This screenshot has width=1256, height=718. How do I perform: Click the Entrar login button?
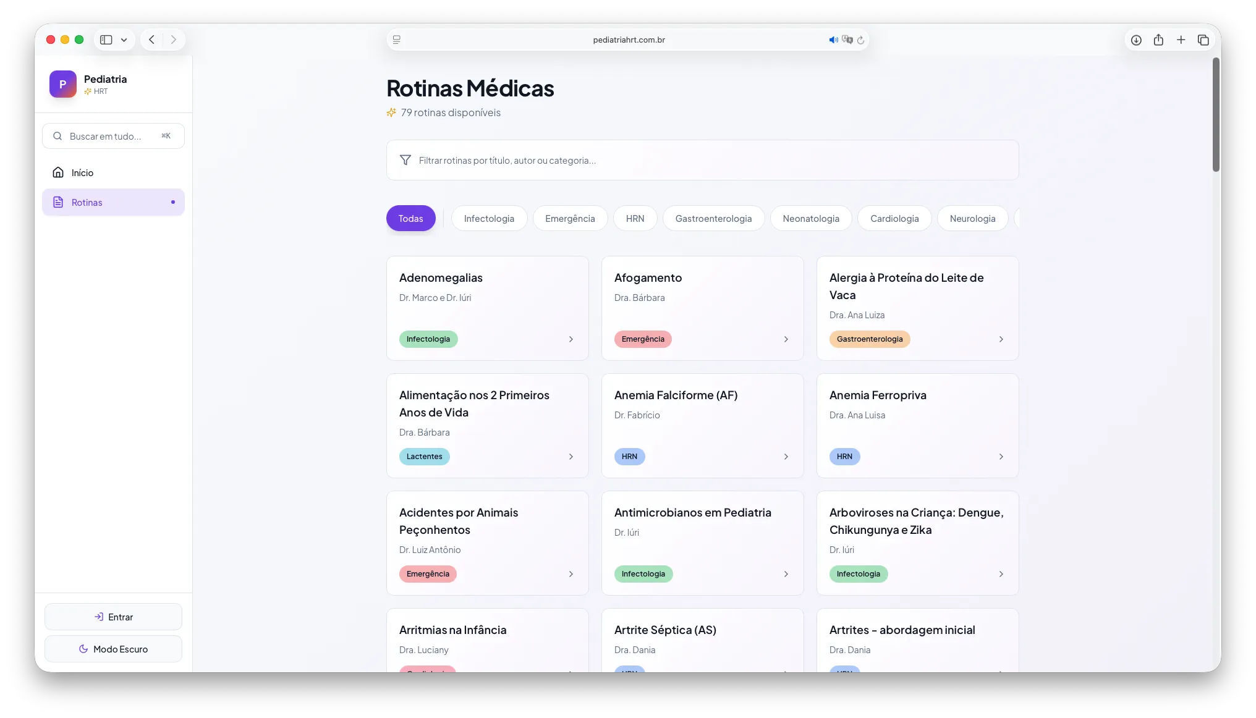[x=113, y=617]
